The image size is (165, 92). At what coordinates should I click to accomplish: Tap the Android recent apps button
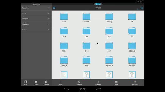(x=98, y=89)
